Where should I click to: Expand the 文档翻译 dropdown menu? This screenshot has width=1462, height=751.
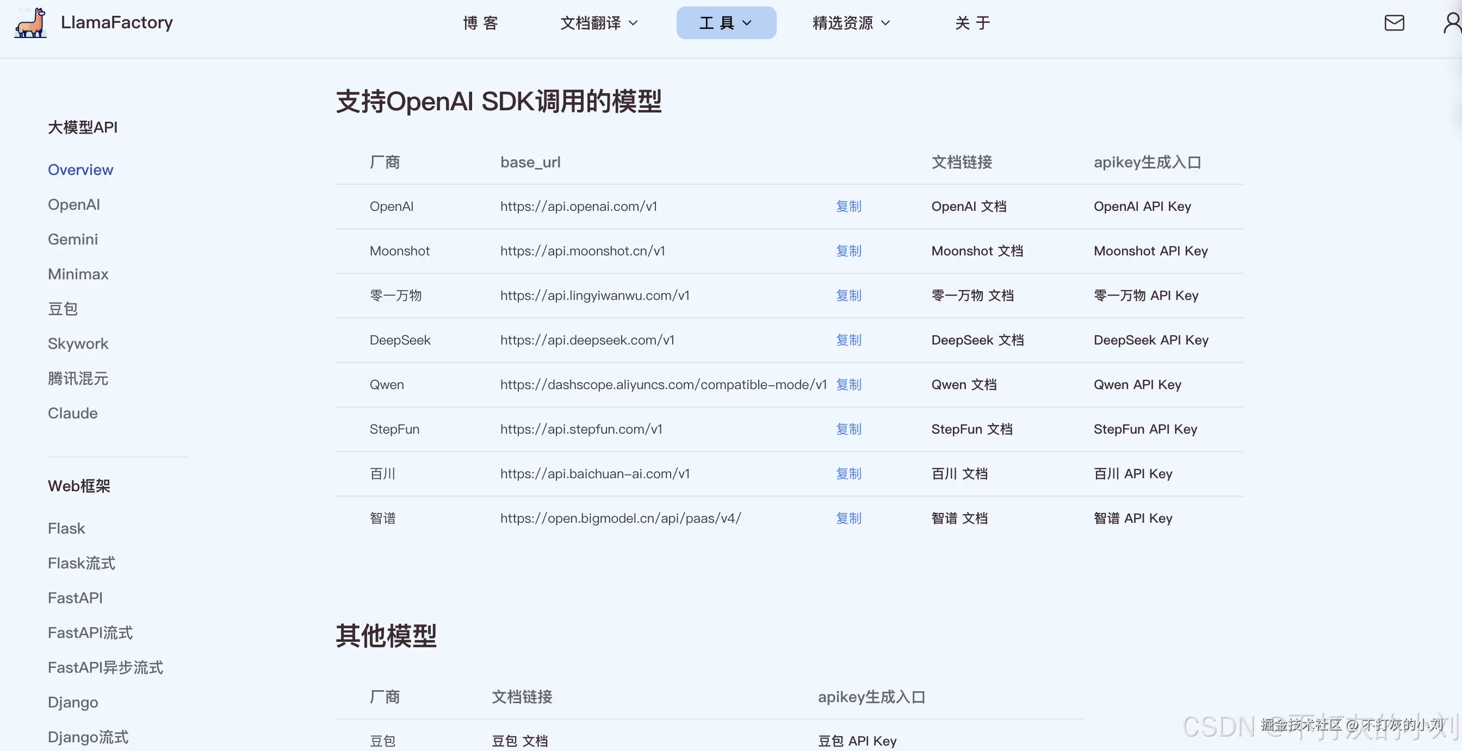coord(599,23)
